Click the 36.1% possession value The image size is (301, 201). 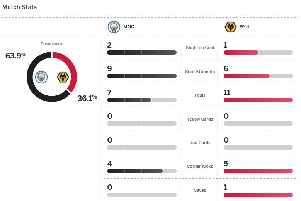(x=87, y=98)
